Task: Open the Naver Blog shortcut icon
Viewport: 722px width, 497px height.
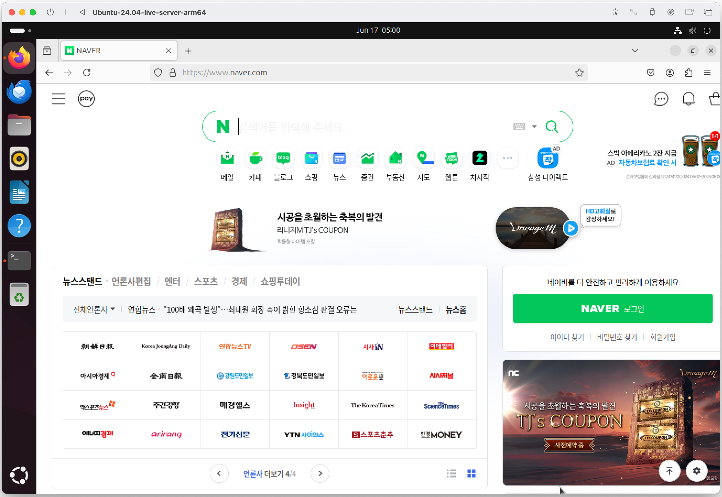Action: [283, 158]
